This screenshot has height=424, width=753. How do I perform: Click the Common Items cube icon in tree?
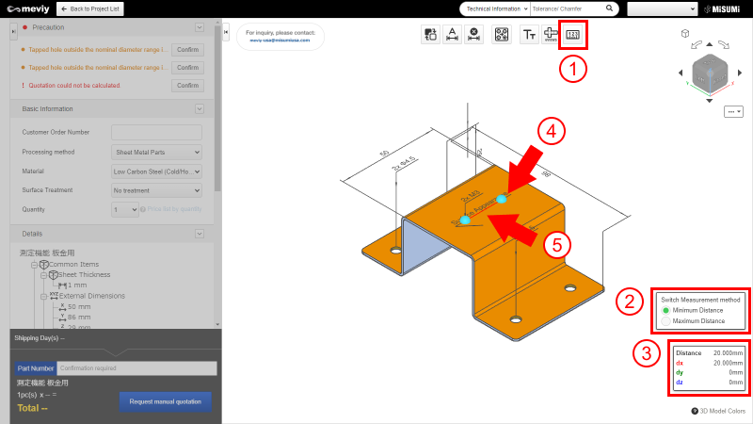coord(43,265)
